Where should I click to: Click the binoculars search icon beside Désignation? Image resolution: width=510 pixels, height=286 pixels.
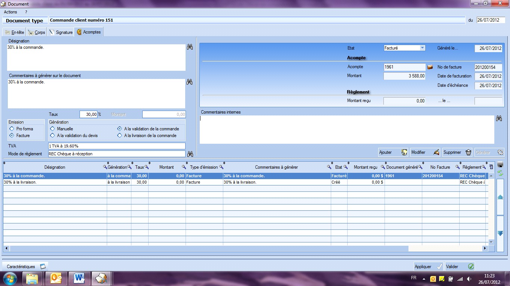[x=190, y=47]
